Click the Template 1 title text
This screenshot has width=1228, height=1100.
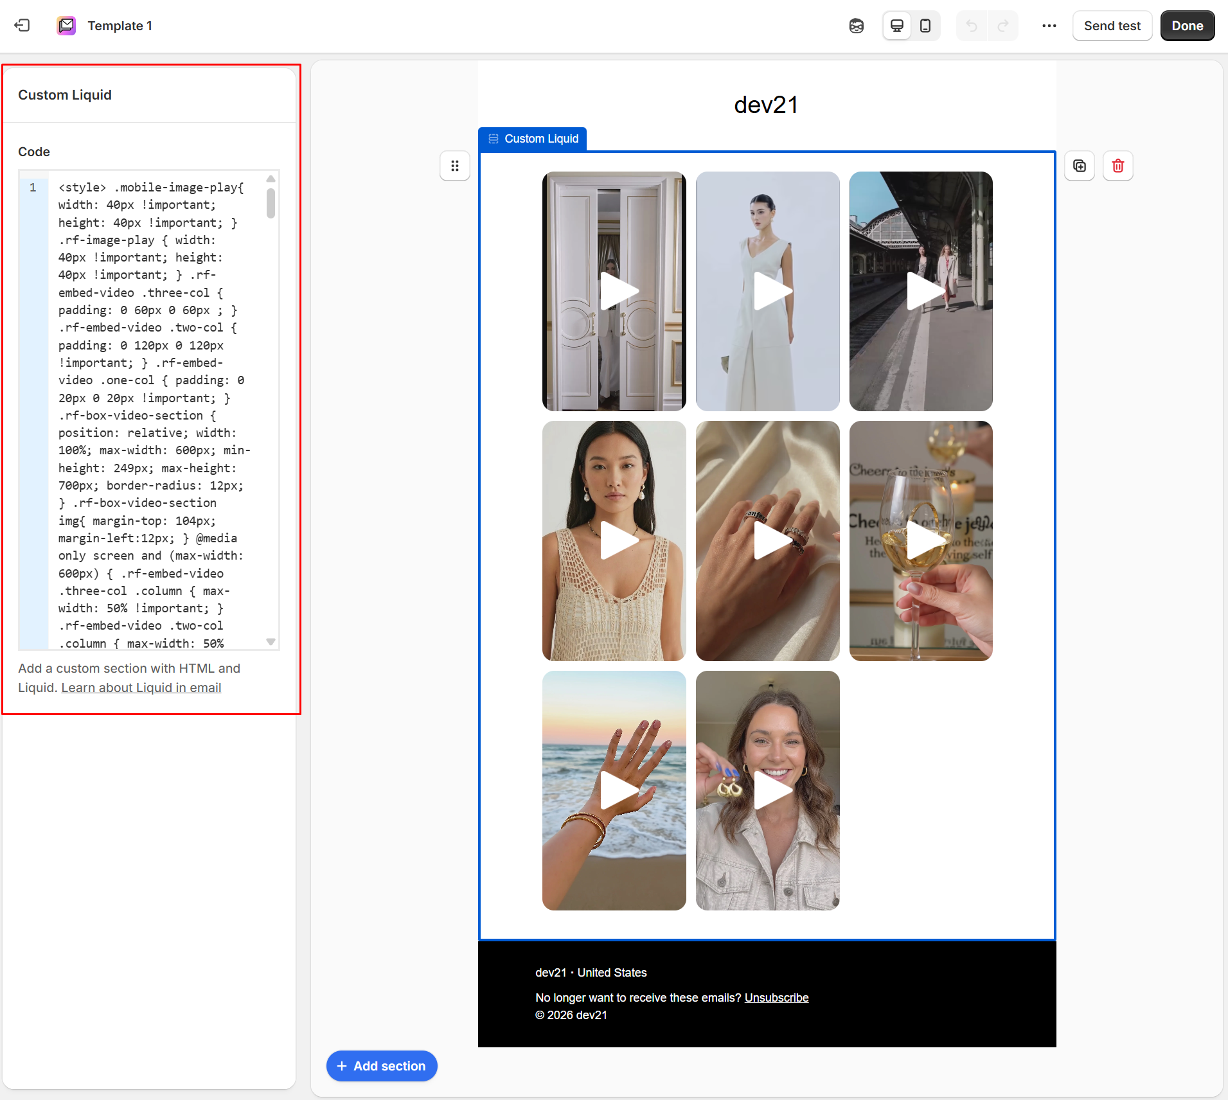pos(120,26)
